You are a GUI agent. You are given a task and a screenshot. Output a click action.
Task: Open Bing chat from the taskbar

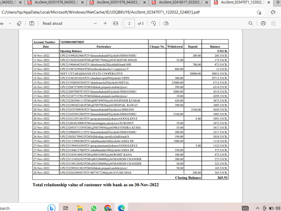pos(51,208)
